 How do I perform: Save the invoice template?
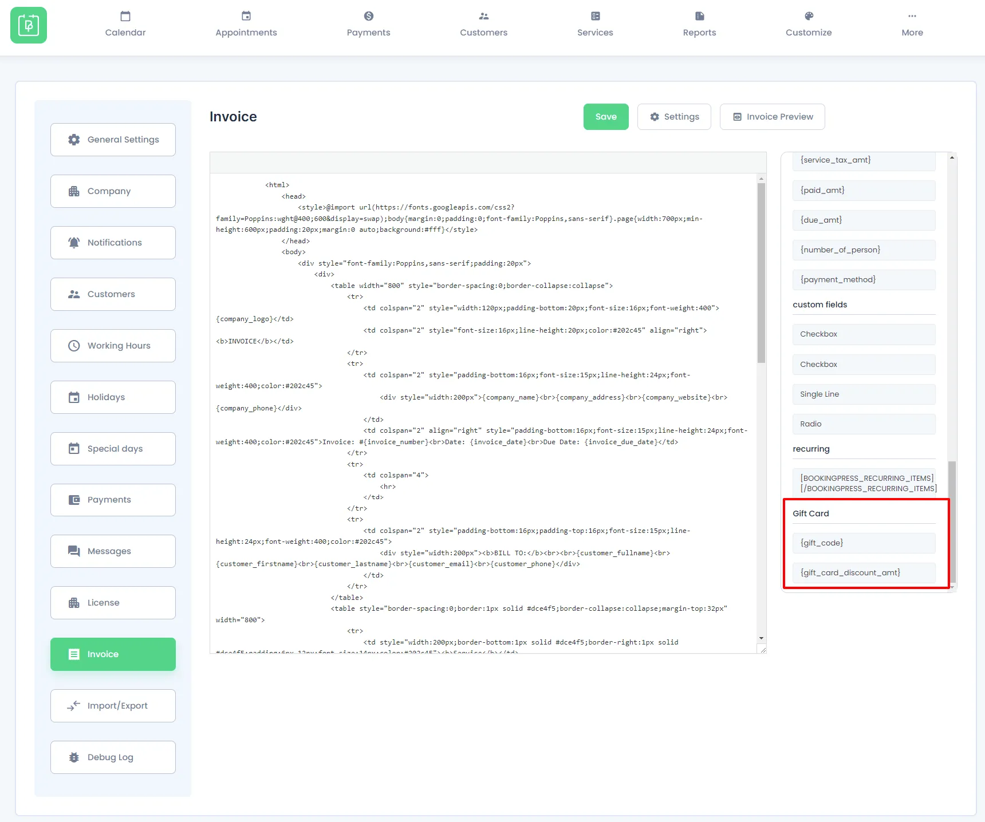(606, 117)
